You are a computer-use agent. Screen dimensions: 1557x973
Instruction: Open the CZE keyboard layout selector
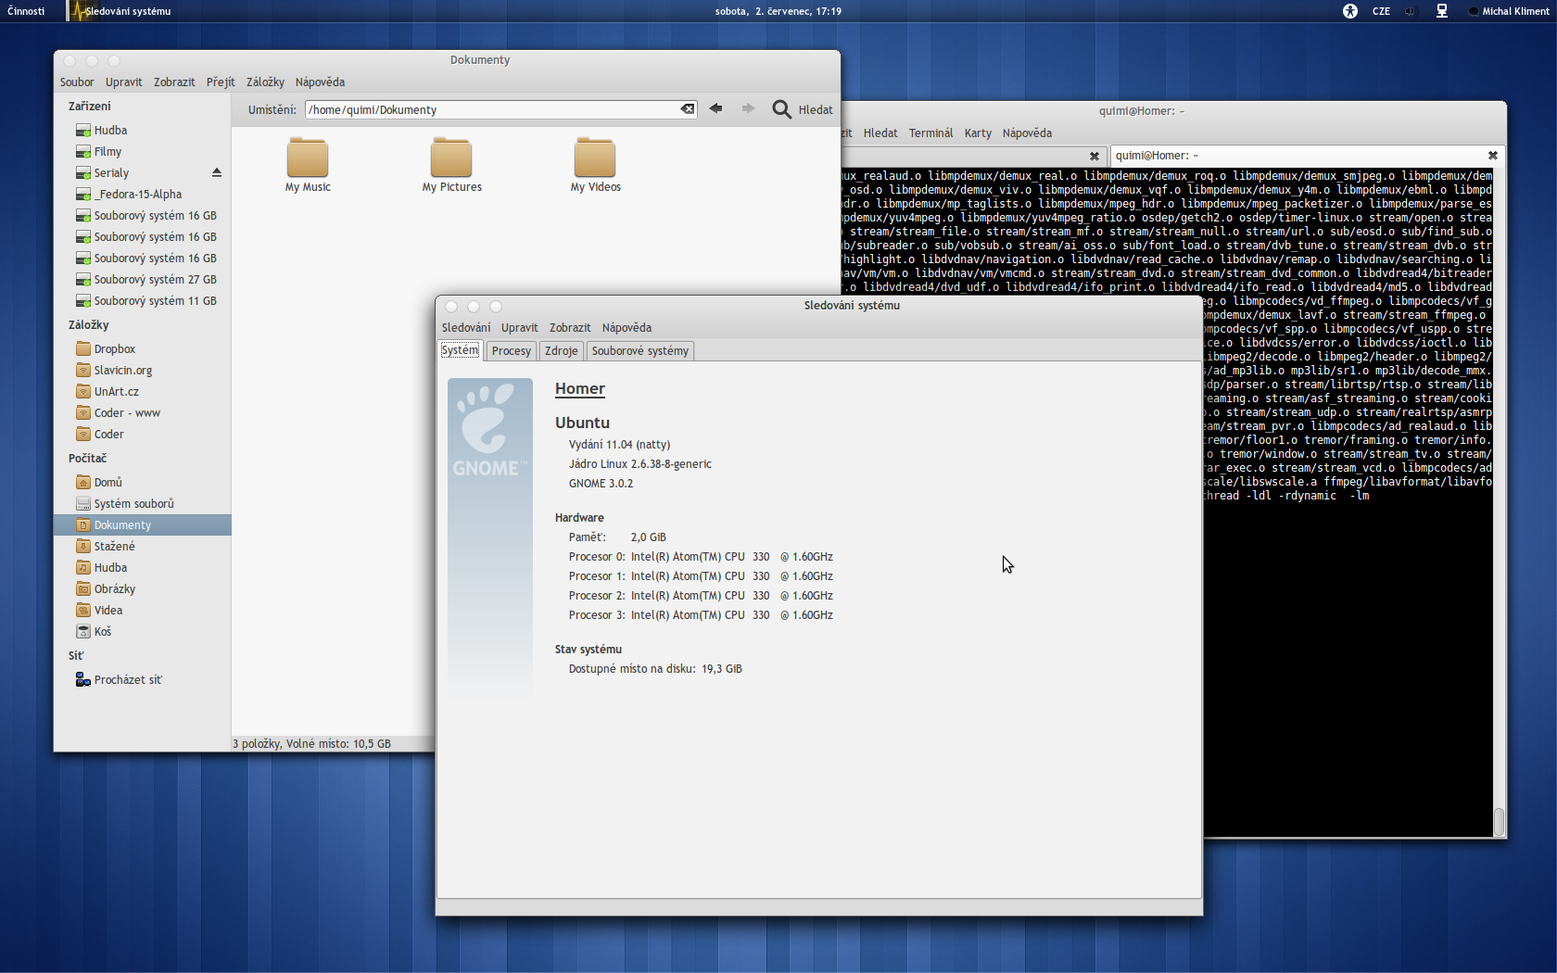[1381, 11]
